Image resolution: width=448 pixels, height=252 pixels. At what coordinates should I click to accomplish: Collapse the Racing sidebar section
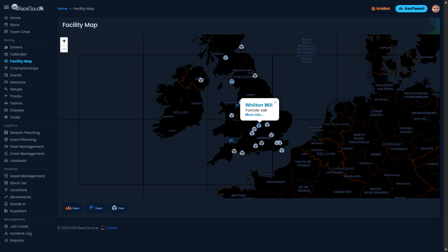[9, 40]
